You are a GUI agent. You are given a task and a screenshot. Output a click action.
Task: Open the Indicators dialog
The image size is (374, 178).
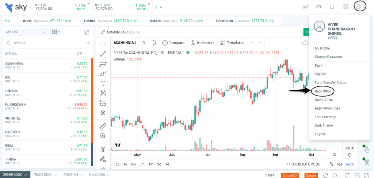[x=202, y=43]
